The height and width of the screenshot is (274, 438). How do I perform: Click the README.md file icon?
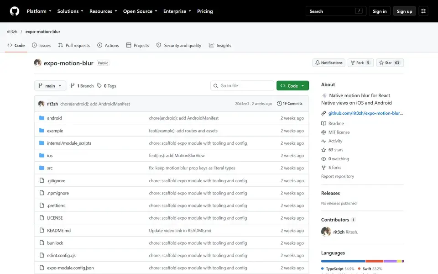[42, 230]
